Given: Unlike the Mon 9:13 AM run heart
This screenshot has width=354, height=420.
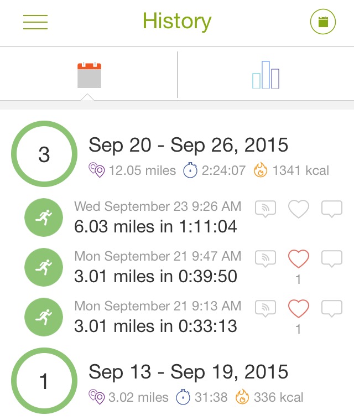Looking at the screenshot, I should coord(299,308).
